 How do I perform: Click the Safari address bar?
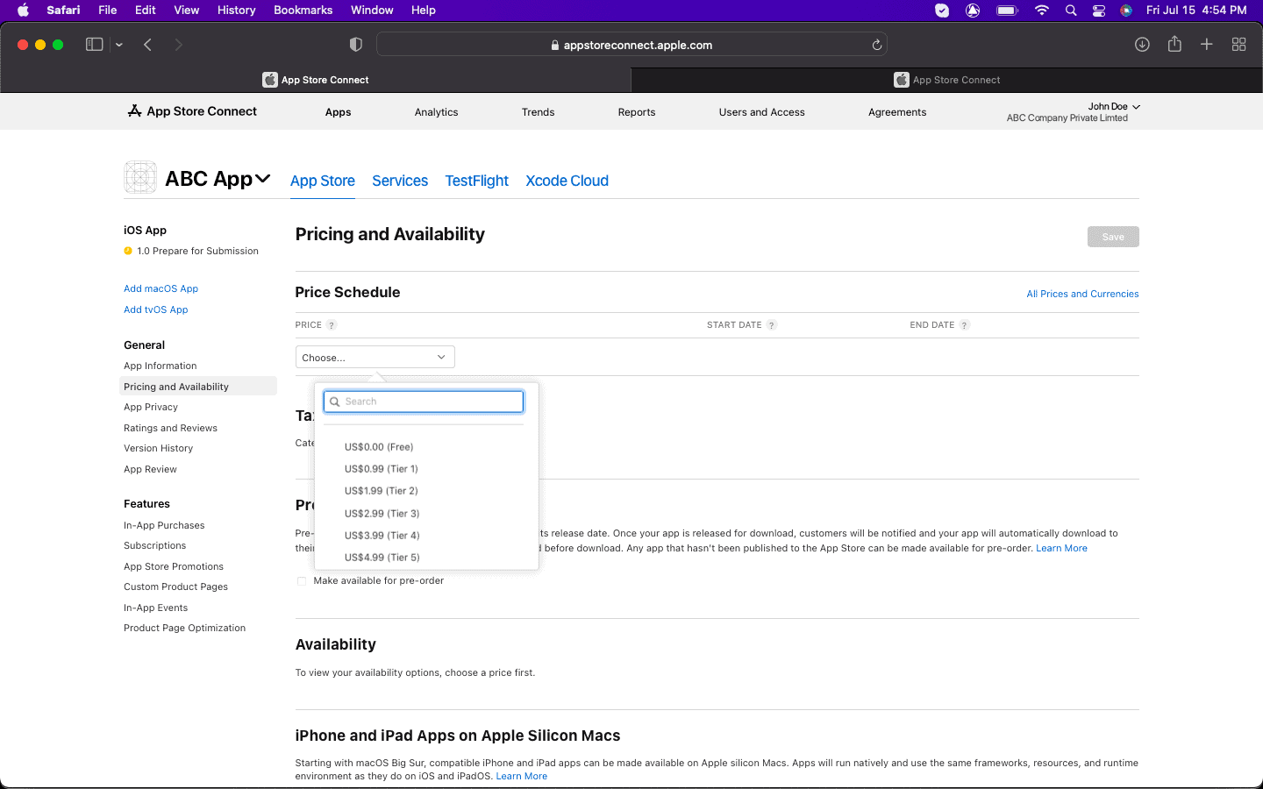pyautogui.click(x=631, y=45)
